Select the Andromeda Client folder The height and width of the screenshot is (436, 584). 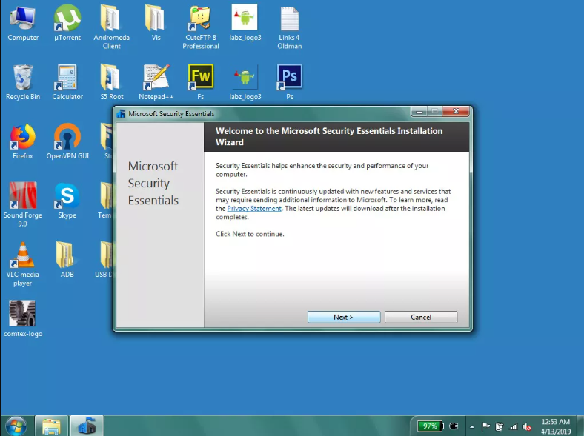pos(111,27)
